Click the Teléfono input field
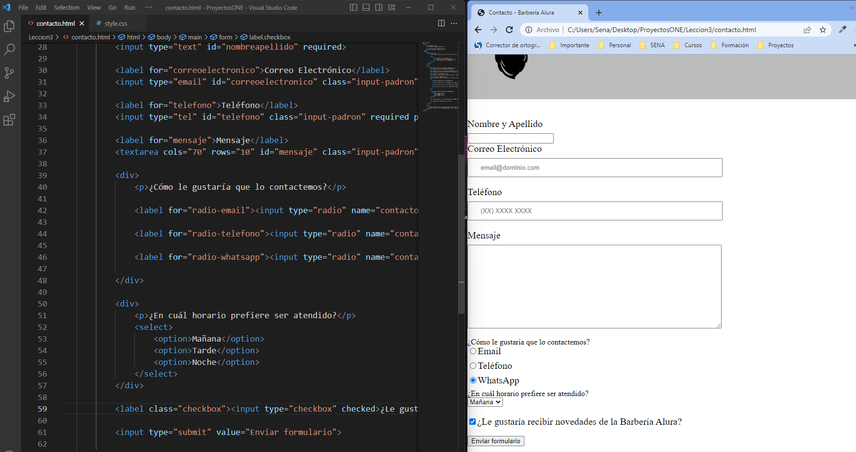The height and width of the screenshot is (452, 856). click(x=595, y=211)
